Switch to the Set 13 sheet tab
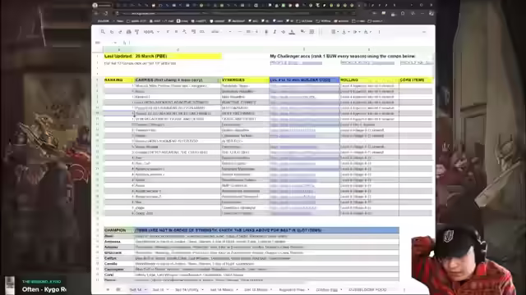 160,289
